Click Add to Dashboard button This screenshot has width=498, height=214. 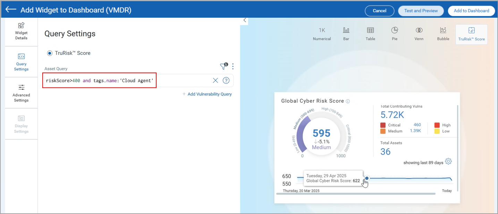[471, 11]
